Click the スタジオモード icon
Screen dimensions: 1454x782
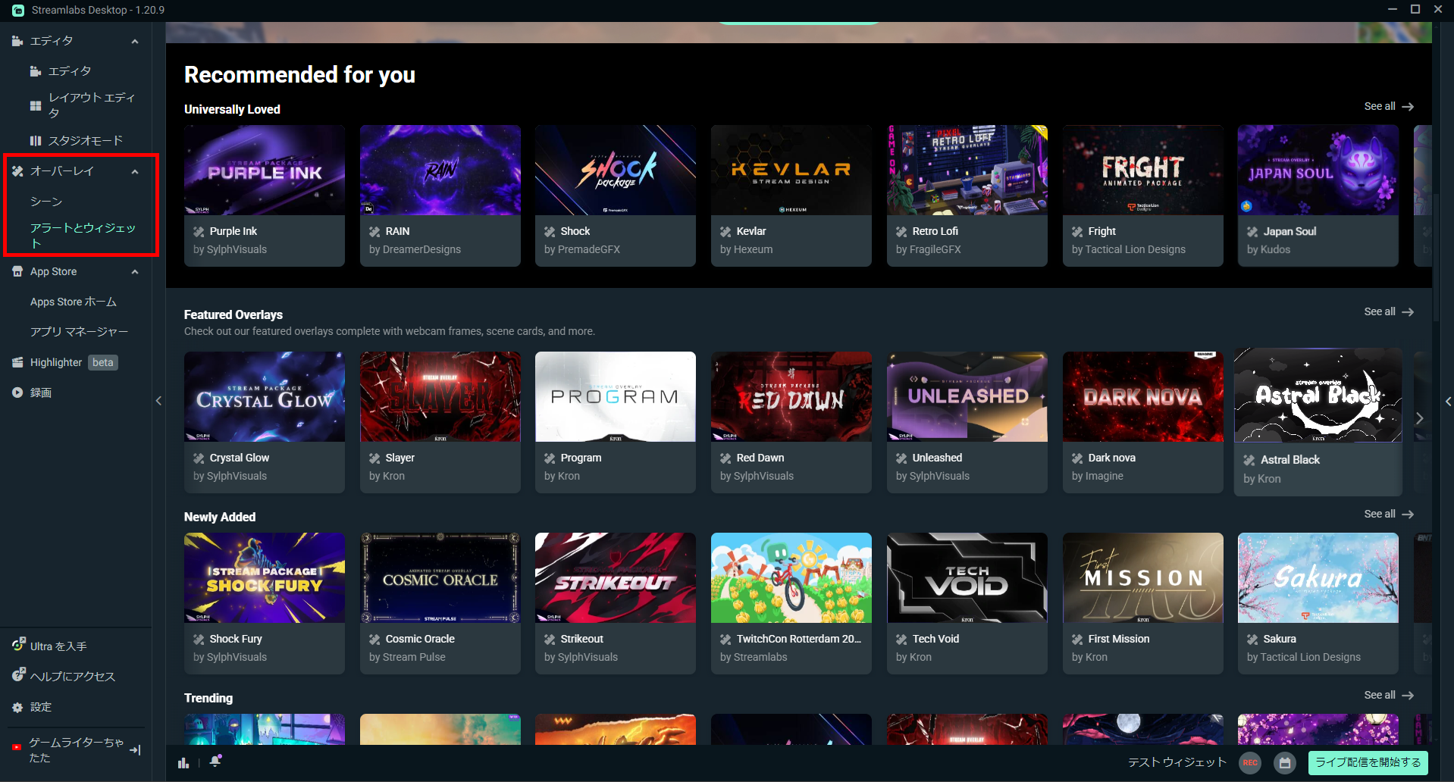click(x=36, y=141)
